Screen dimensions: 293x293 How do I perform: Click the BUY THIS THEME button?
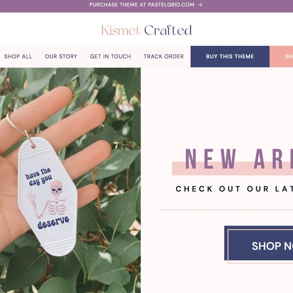[x=230, y=57]
